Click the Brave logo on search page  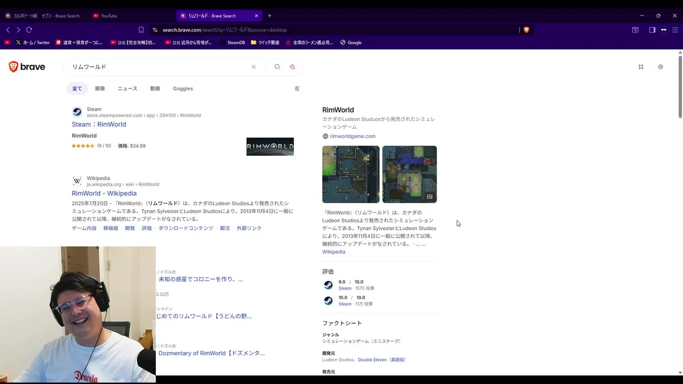coord(27,67)
